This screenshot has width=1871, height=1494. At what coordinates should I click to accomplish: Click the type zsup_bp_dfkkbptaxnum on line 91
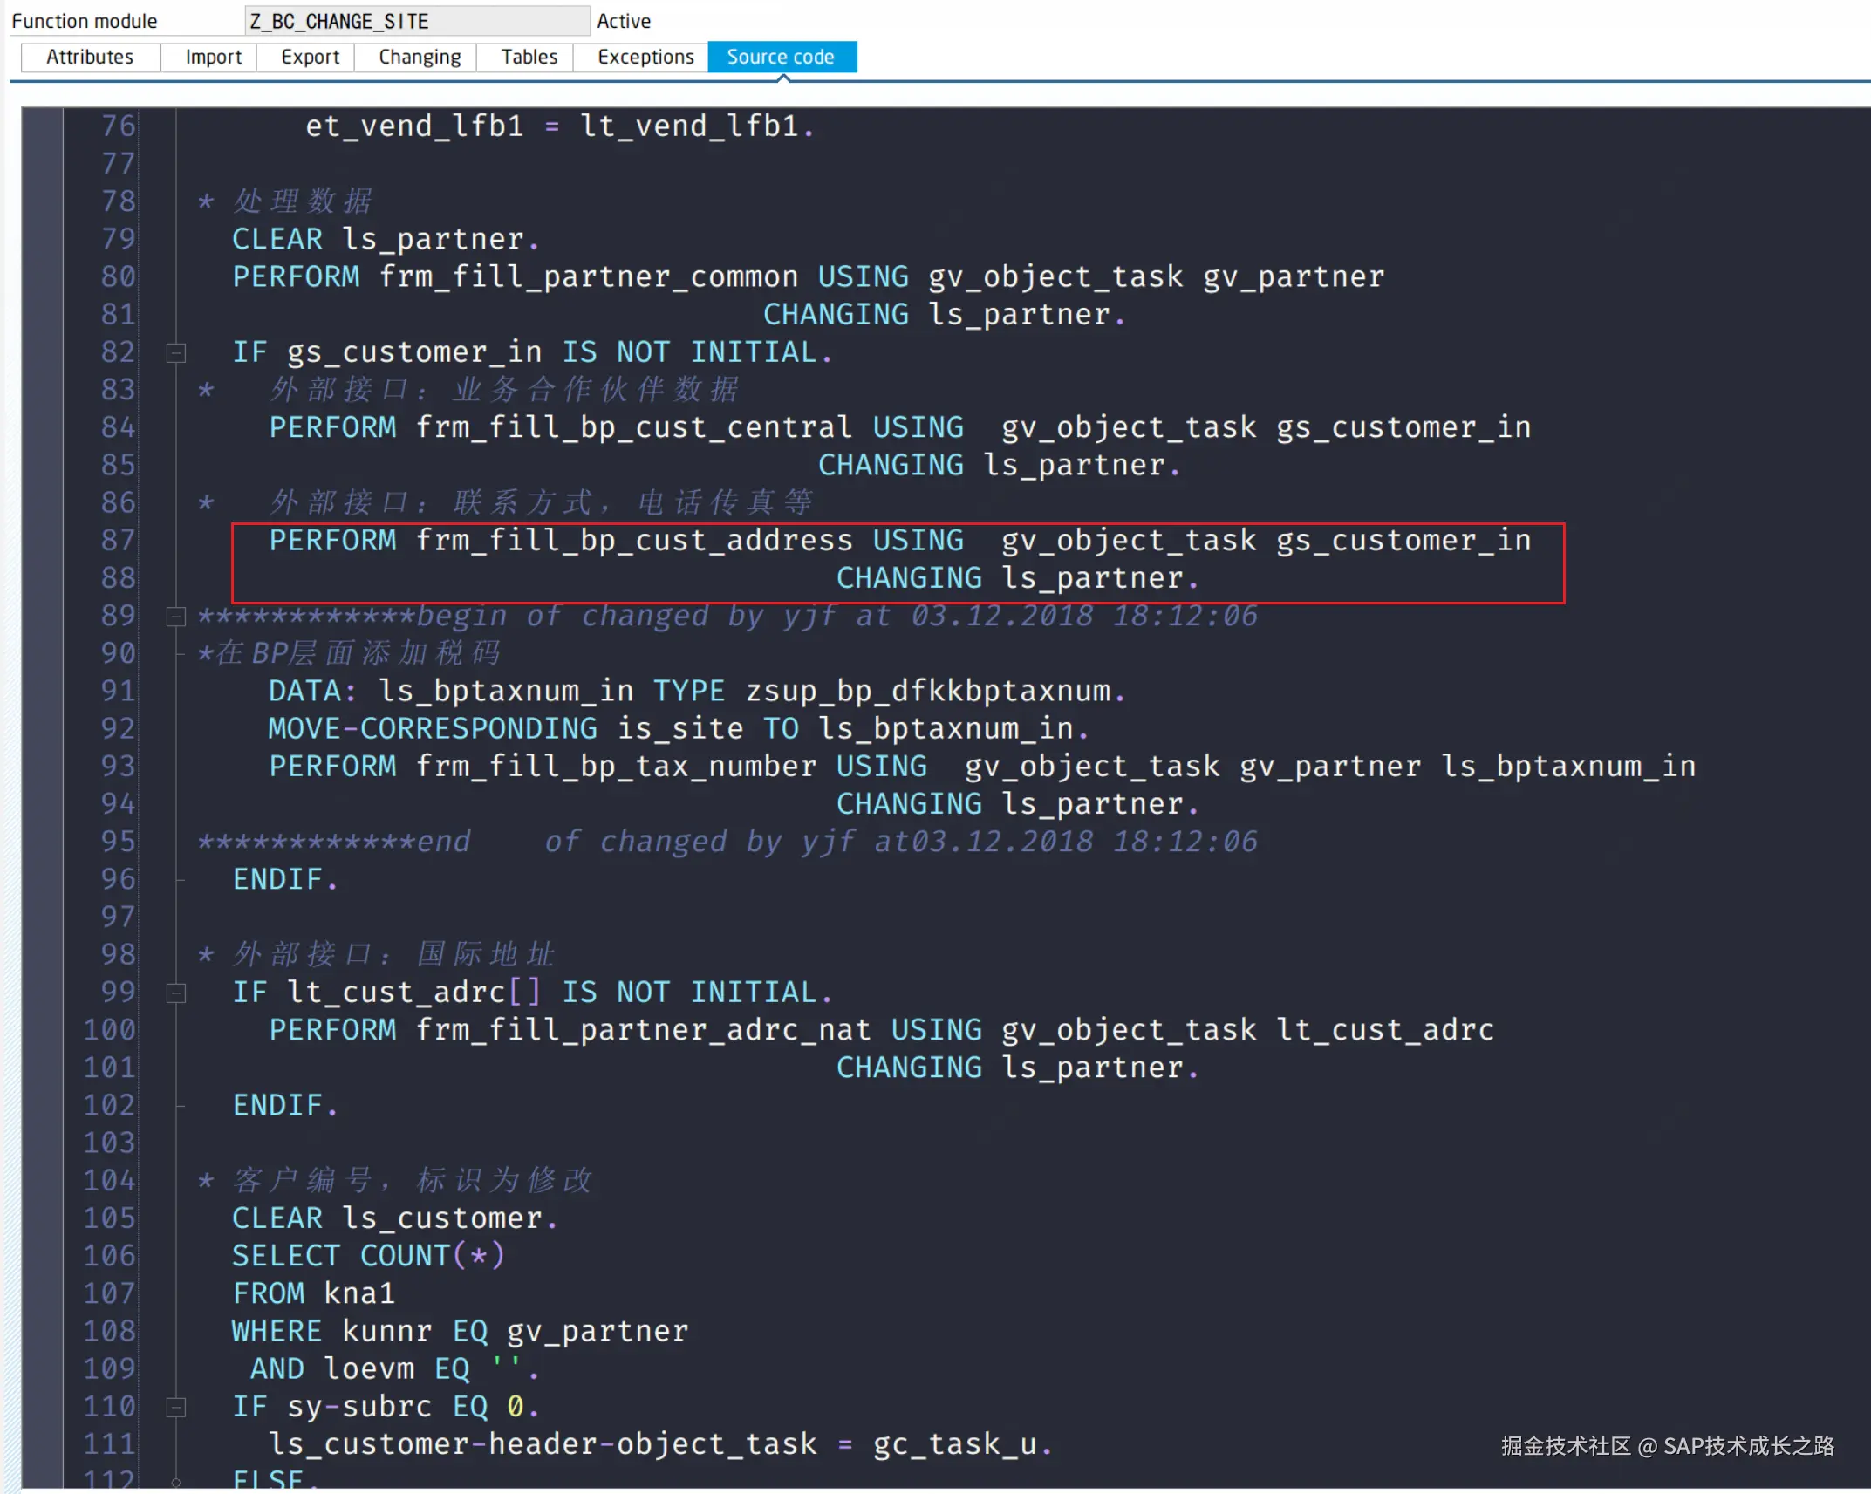[928, 691]
